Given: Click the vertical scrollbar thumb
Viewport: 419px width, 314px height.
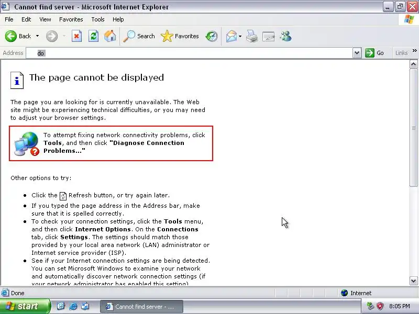Looking at the screenshot, I should 413,128.
